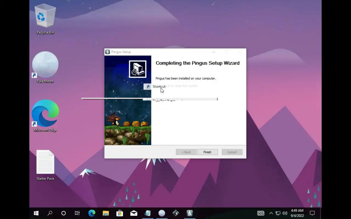The width and height of the screenshot is (351, 219).
Task: Click the grayed-out Back button
Action: coord(186,152)
